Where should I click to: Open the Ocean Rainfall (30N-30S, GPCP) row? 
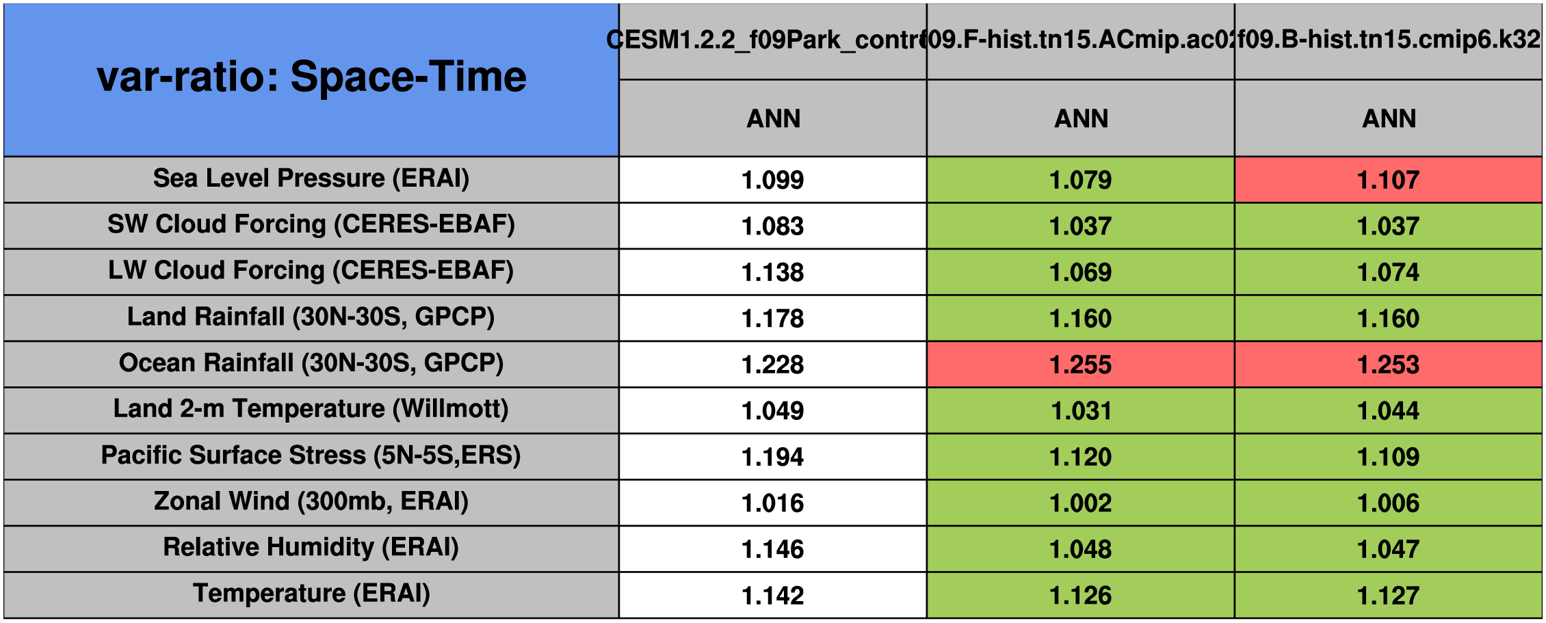311,363
